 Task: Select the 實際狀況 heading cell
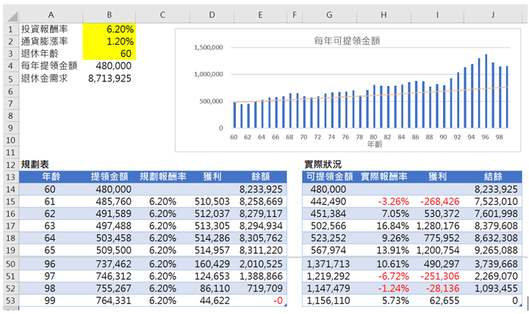point(325,164)
